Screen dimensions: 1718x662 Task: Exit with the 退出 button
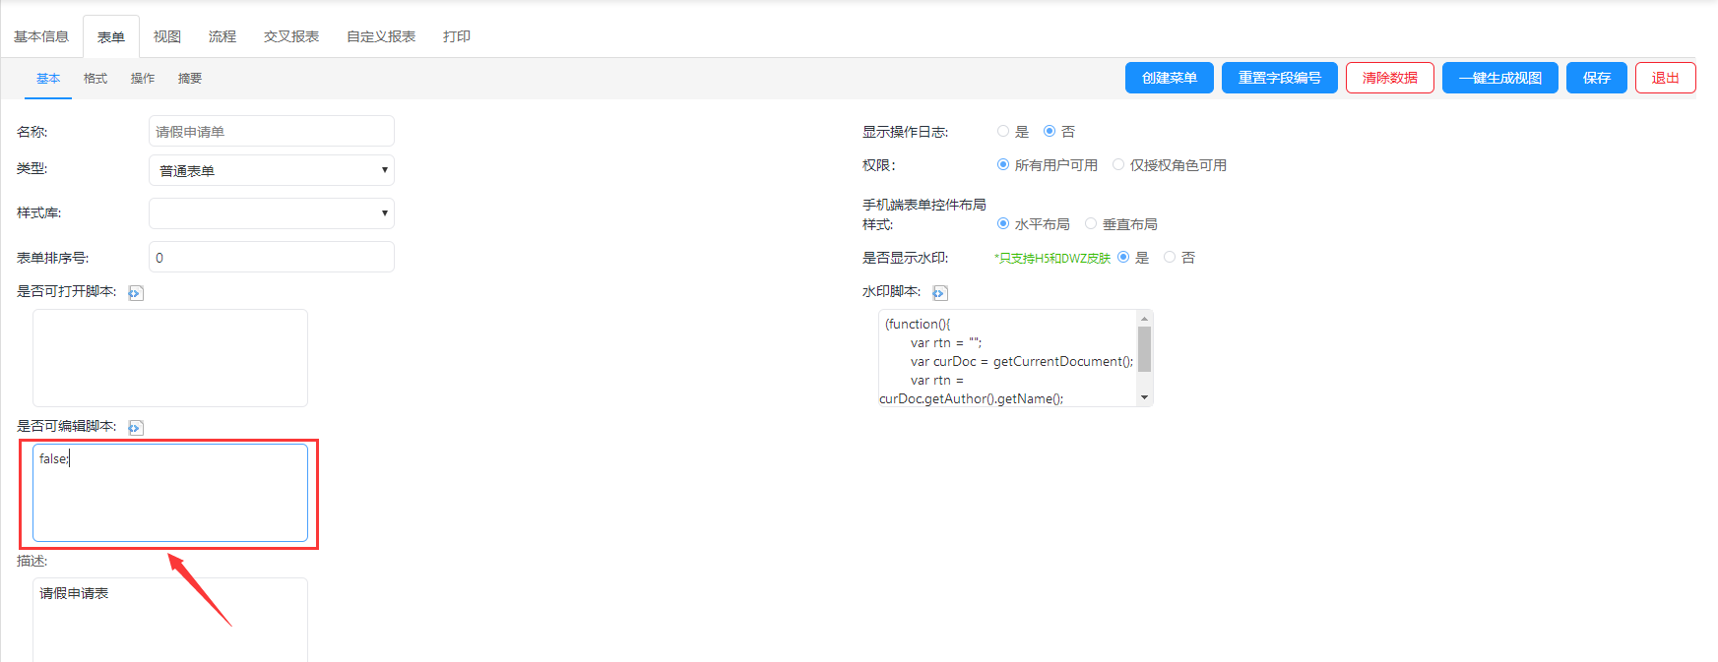pyautogui.click(x=1666, y=78)
